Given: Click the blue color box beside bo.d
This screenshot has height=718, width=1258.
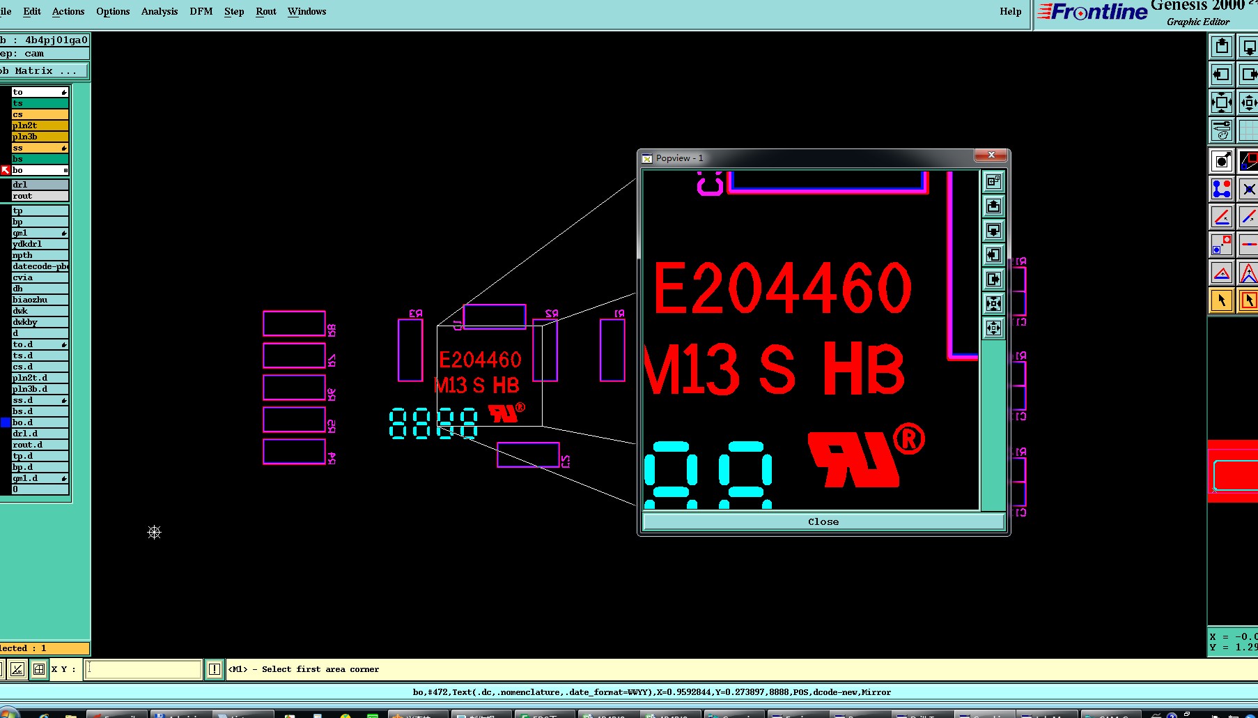Looking at the screenshot, I should [x=6, y=422].
